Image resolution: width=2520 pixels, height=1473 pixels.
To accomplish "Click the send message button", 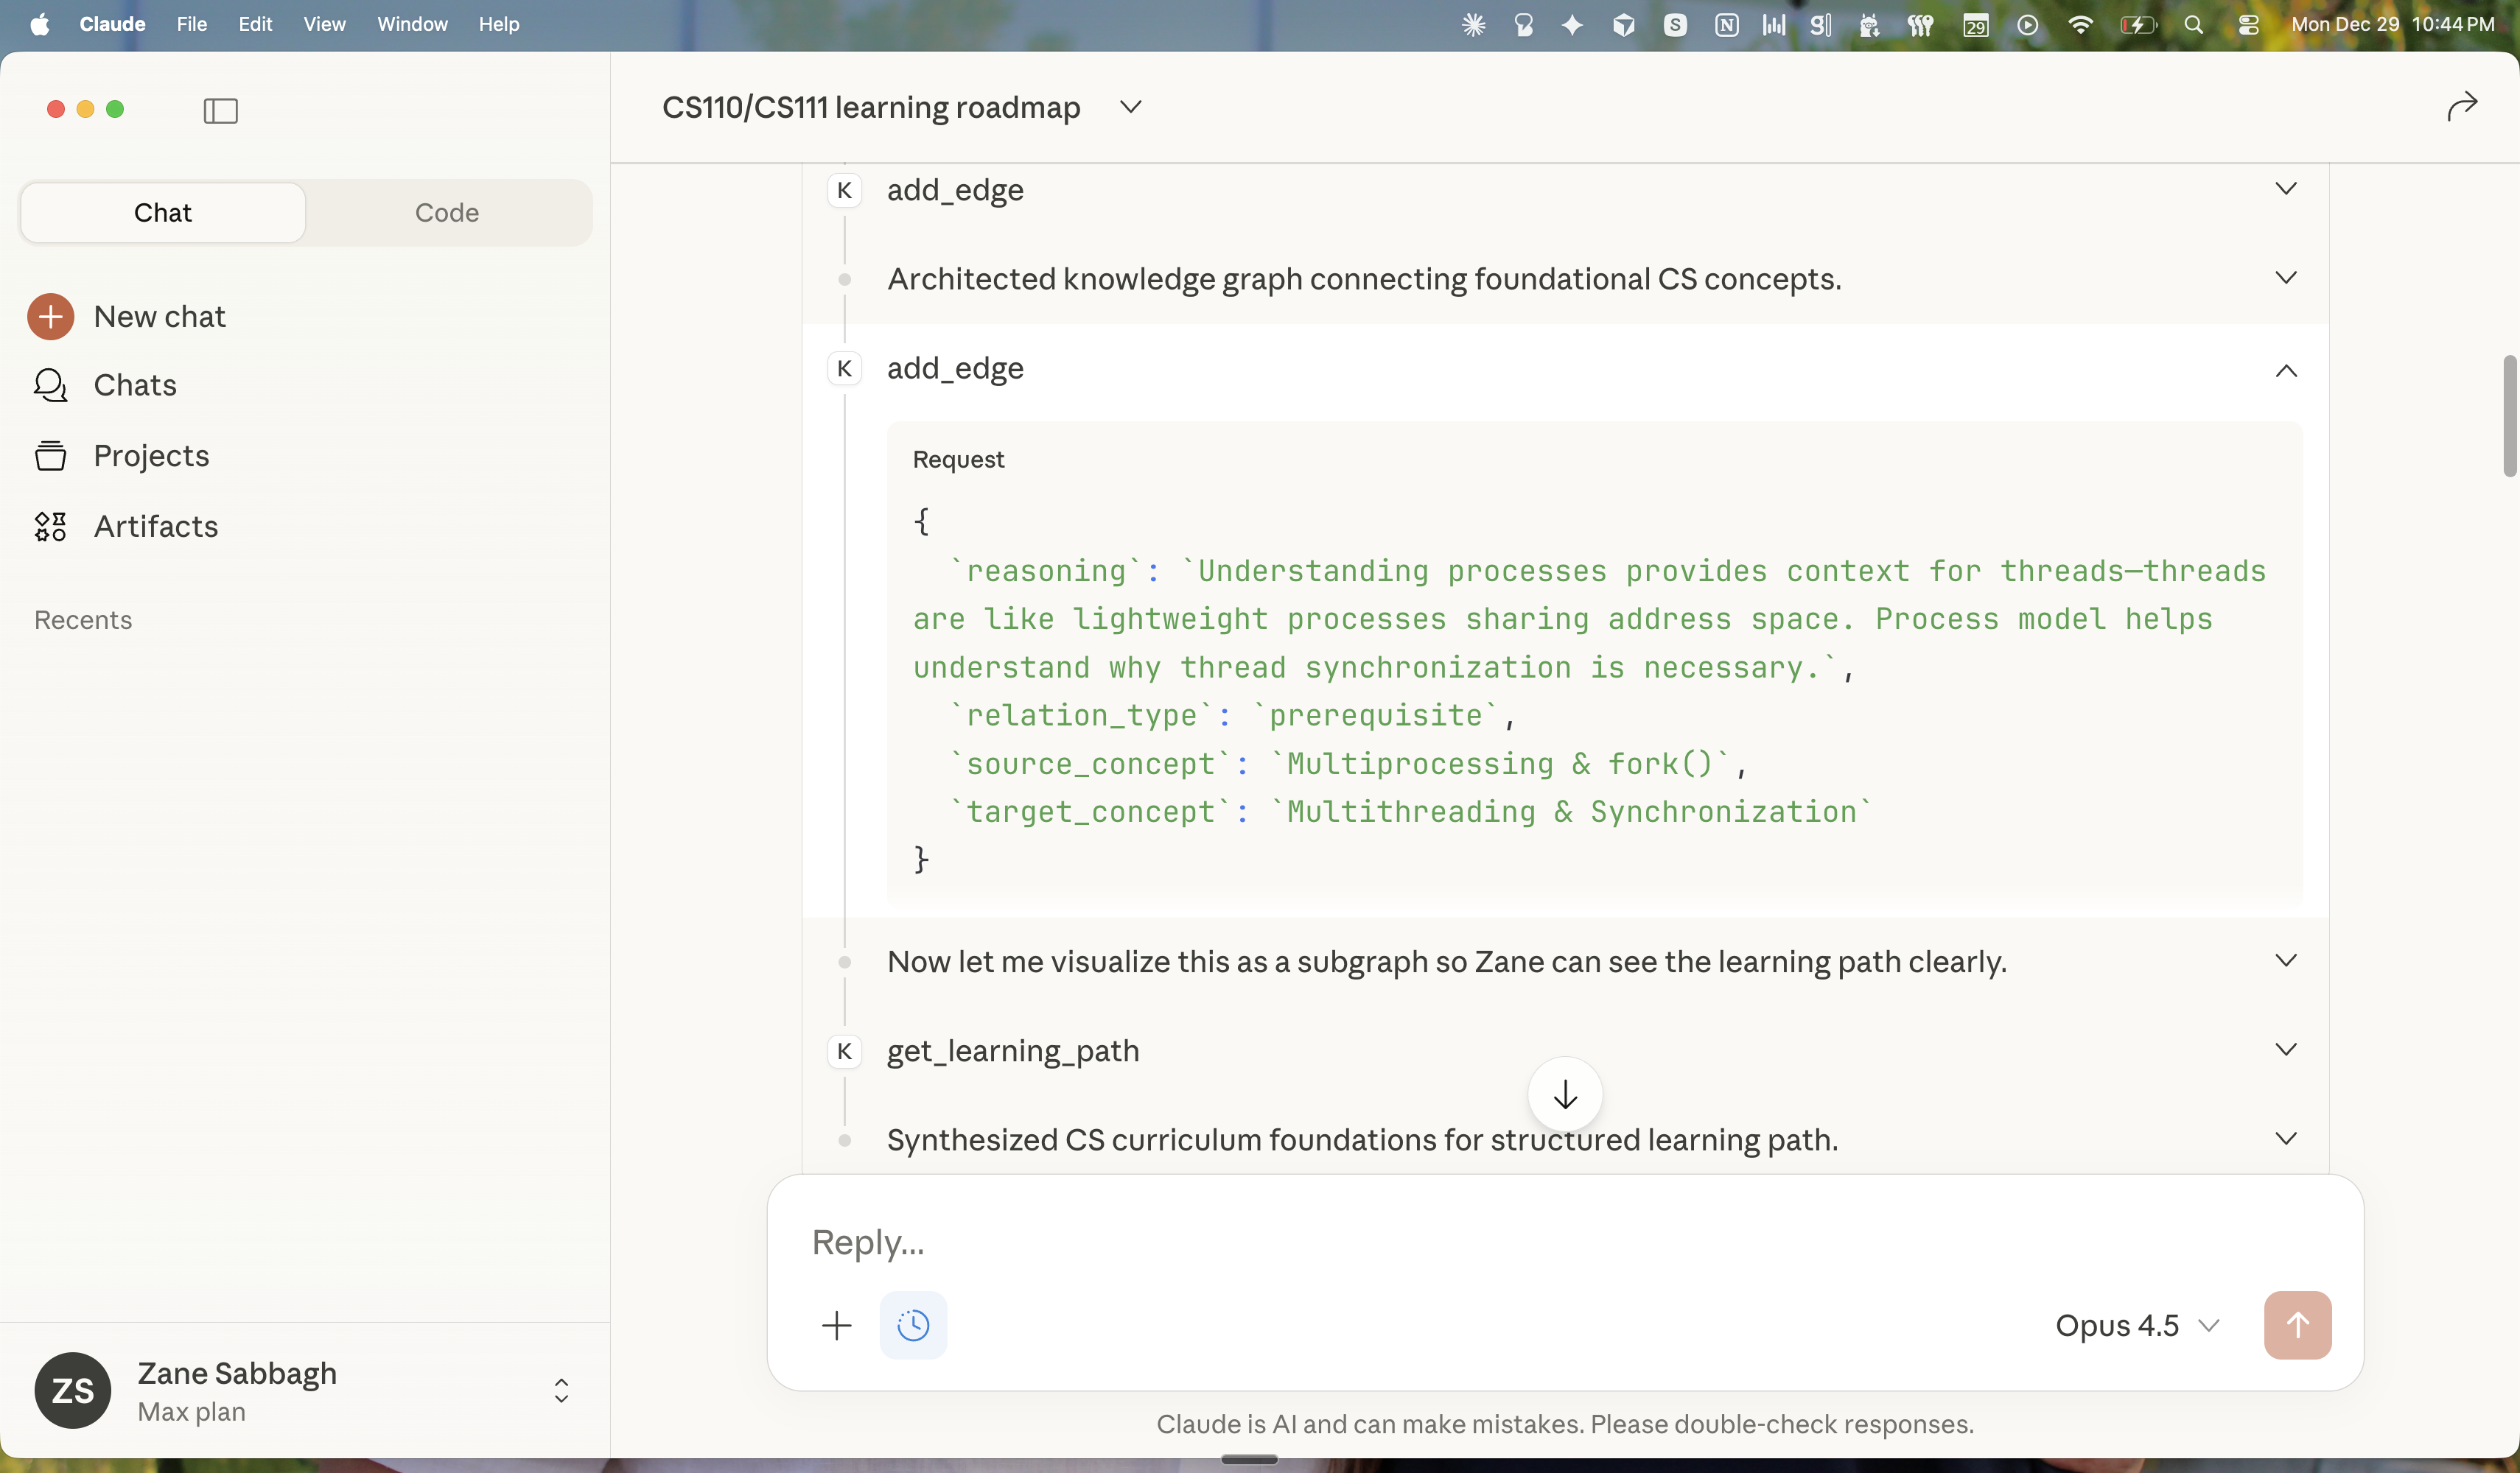I will (x=2297, y=1325).
